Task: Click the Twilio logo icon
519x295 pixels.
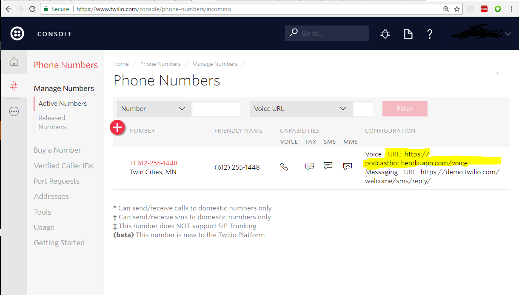Action: click(x=17, y=34)
